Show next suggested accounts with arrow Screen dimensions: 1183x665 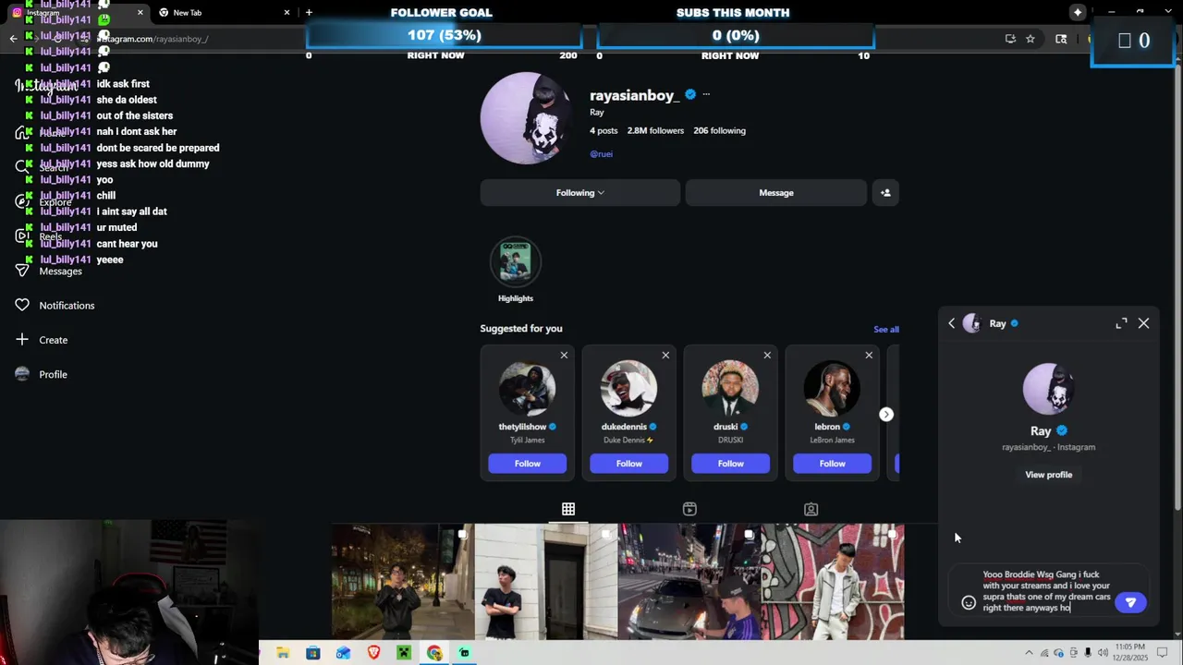pos(886,414)
